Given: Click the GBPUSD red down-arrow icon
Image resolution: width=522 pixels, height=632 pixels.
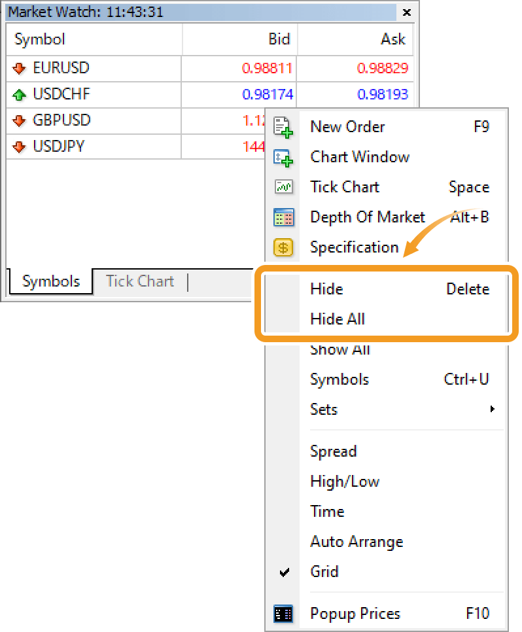Looking at the screenshot, I should pyautogui.click(x=19, y=120).
